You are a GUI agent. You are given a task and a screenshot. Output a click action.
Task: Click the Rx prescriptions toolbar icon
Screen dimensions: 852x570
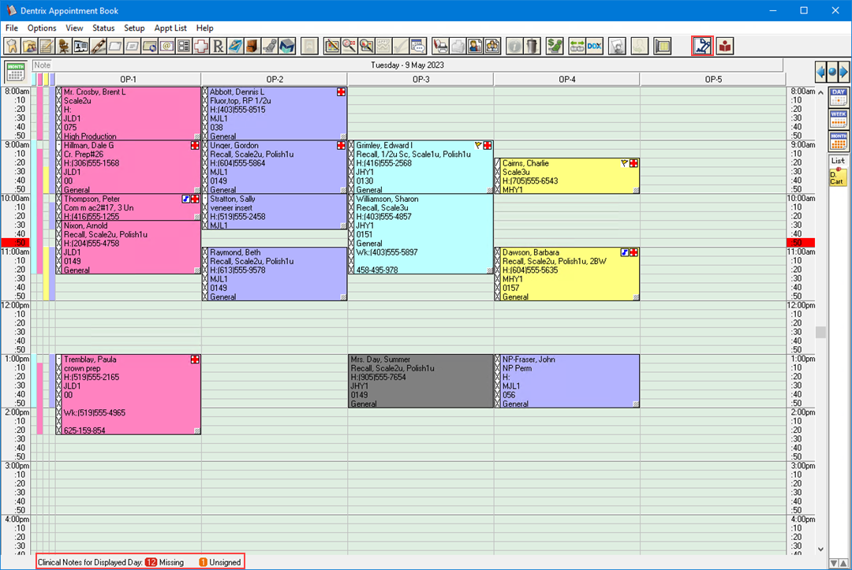219,46
